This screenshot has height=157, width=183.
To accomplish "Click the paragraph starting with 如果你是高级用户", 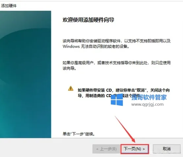I will click(117, 65).
